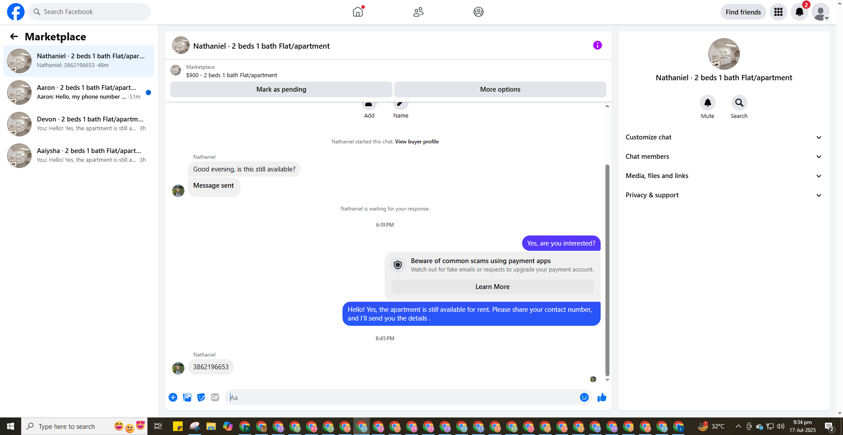Click the Search Facebook field

[x=90, y=12]
